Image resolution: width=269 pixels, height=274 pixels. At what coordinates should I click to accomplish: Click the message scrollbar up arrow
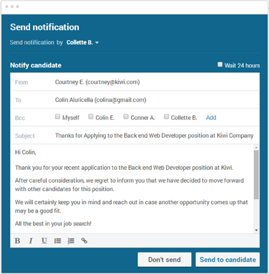tap(256, 148)
